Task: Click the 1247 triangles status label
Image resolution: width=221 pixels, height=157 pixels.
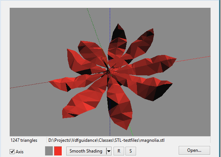Action: pos(24,140)
